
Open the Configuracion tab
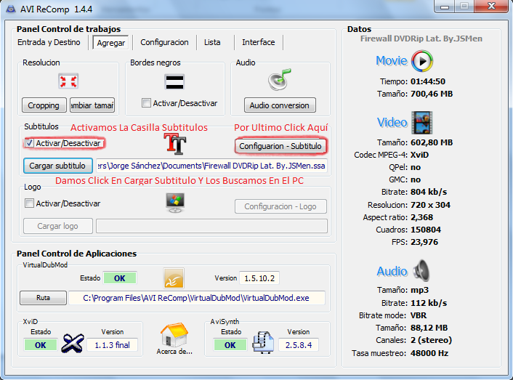click(x=164, y=42)
